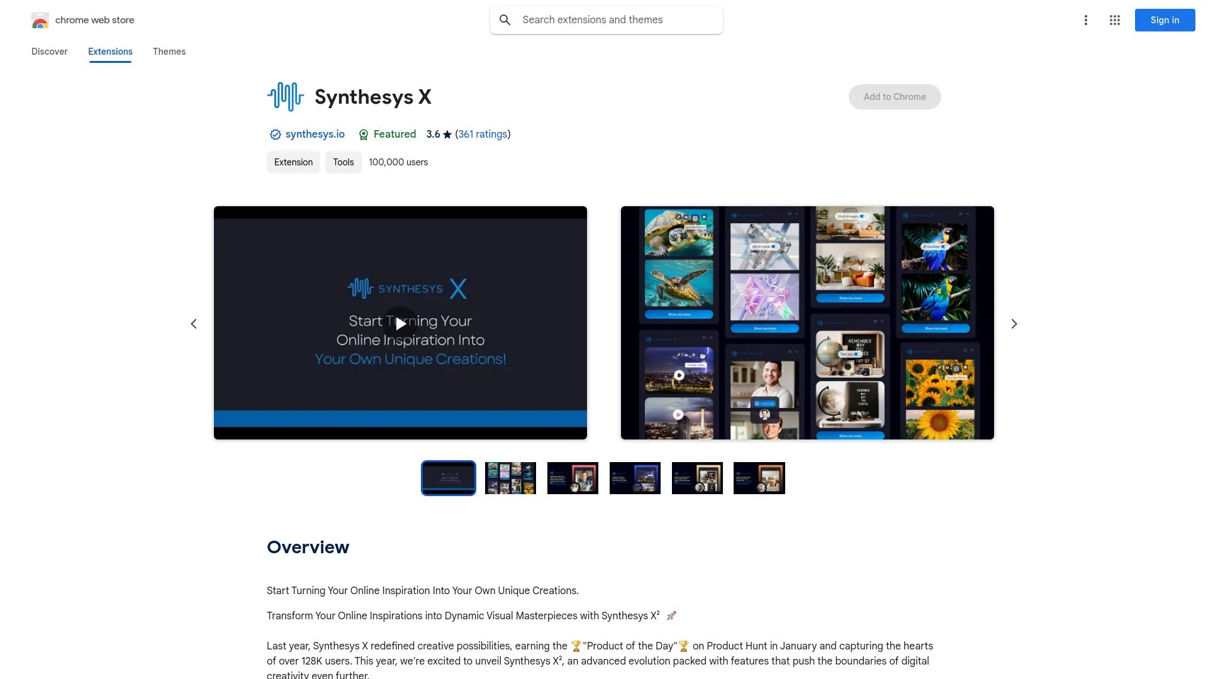Click the verified publisher badge
Screen dimensions: 1208x679
275,134
